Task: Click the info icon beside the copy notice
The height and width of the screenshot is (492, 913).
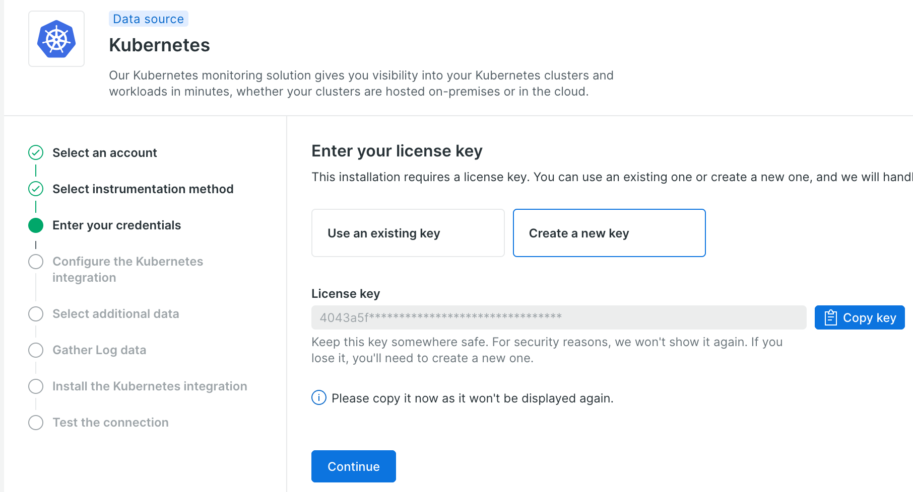Action: click(319, 397)
